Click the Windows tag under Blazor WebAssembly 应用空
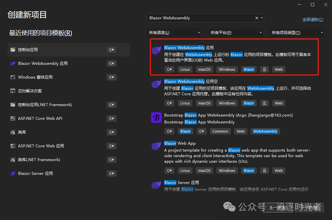Viewport: 332px width, 220px height. point(227,103)
